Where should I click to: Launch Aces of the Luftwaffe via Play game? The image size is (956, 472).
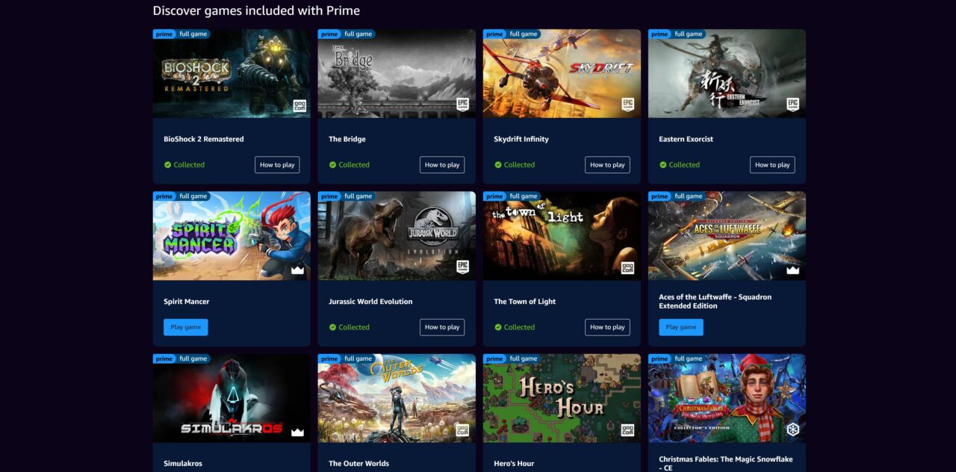[680, 326]
